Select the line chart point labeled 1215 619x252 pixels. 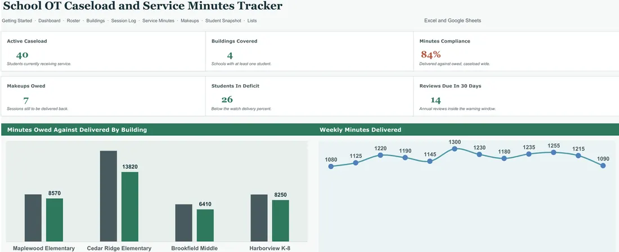(578, 155)
